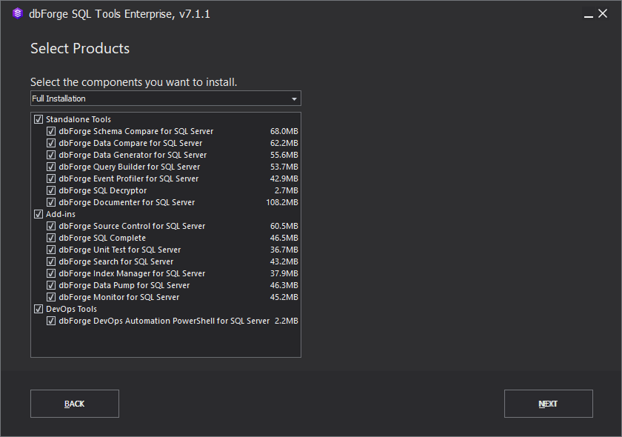Click 'dbForge SQL Decryptor' item text
The height and width of the screenshot is (437, 622).
pos(103,191)
